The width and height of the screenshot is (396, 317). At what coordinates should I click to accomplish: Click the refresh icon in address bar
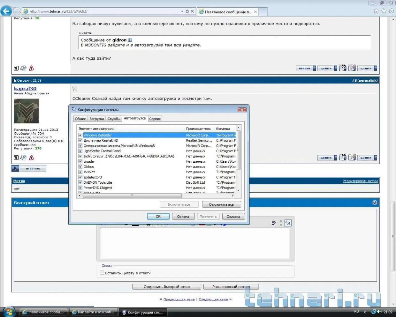point(187,11)
